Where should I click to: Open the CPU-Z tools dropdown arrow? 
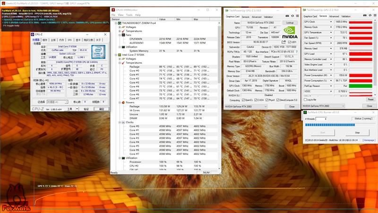(77, 109)
